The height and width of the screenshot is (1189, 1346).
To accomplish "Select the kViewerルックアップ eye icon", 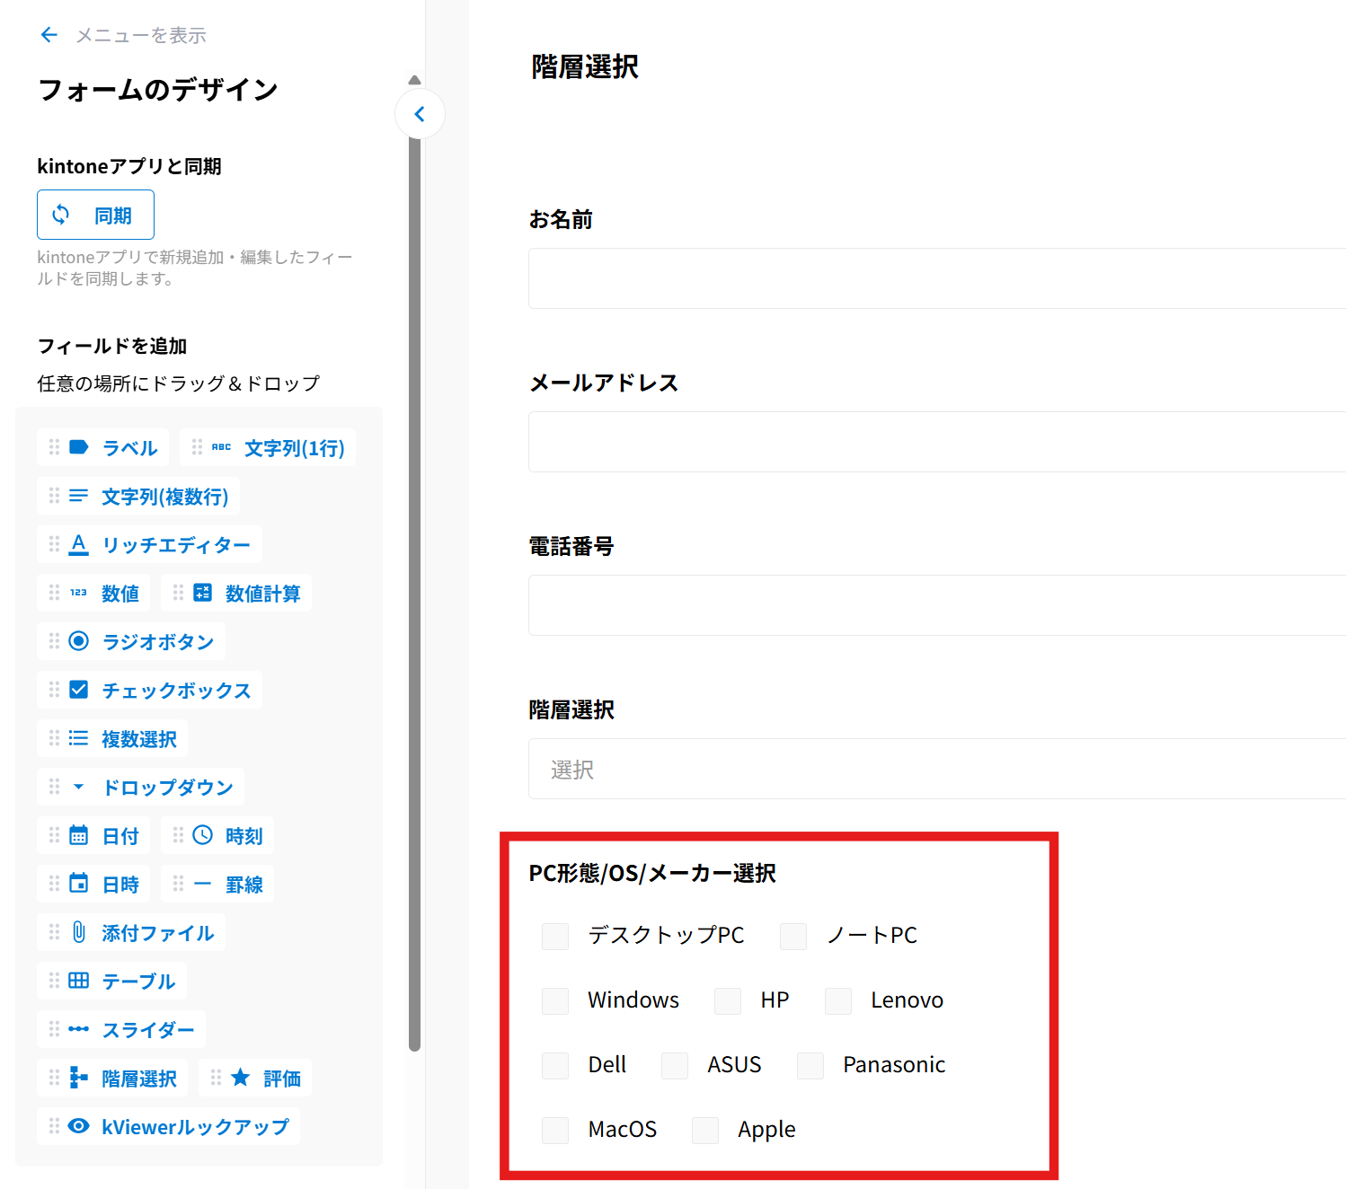I will click(x=79, y=1126).
